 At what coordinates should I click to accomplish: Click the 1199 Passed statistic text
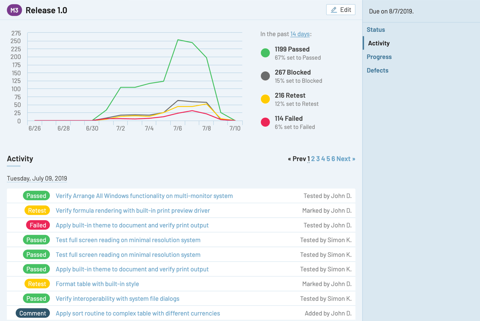292,49
